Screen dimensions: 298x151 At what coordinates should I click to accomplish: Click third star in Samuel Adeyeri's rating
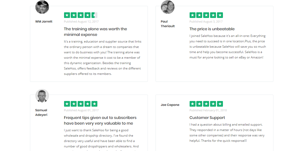81,104
